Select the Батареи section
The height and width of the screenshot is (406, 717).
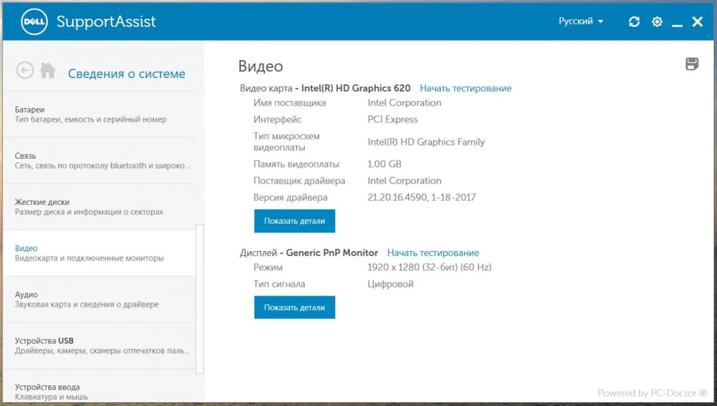[x=99, y=115]
